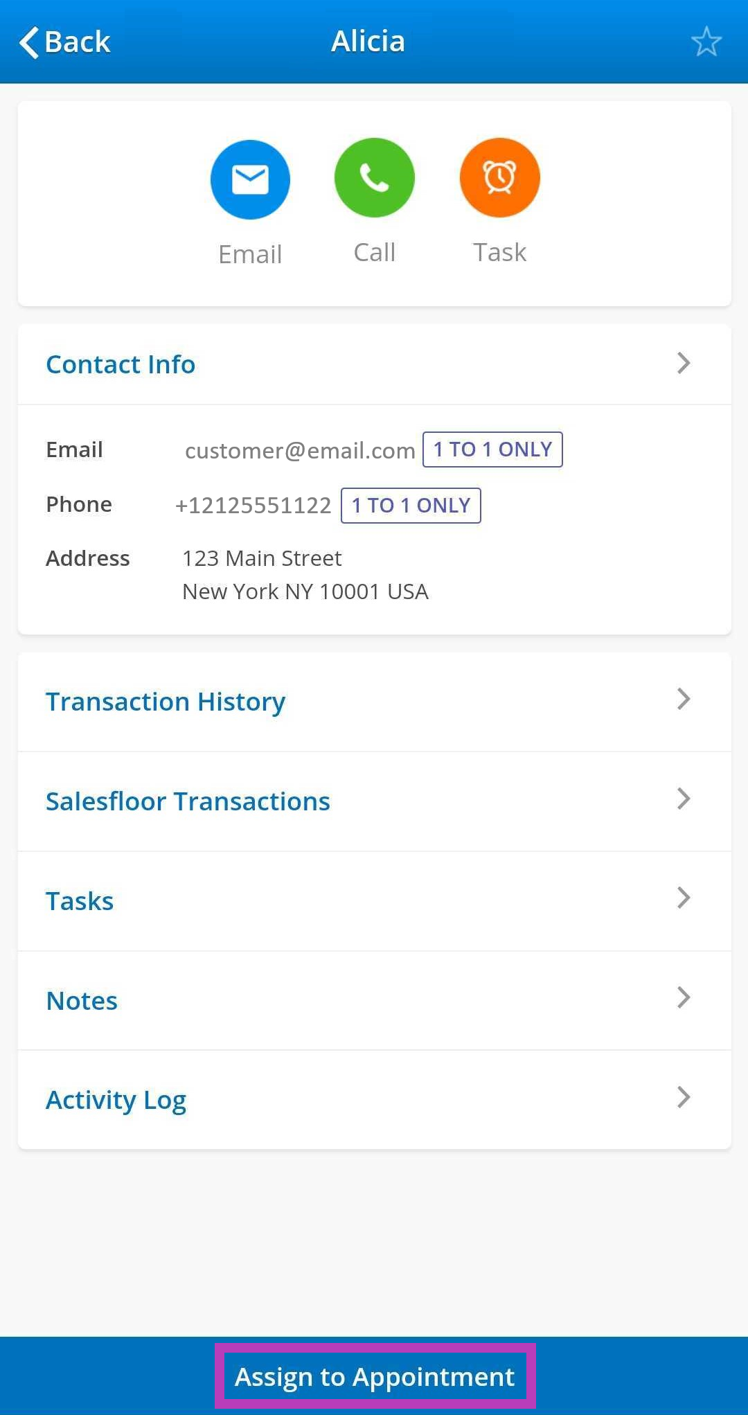This screenshot has height=1415, width=748.
Task: Tap the orange Task alarm clock icon
Action: pyautogui.click(x=499, y=178)
